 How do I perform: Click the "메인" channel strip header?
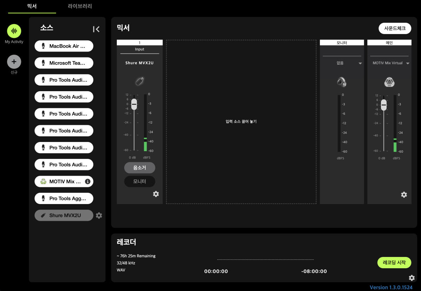[389, 42]
